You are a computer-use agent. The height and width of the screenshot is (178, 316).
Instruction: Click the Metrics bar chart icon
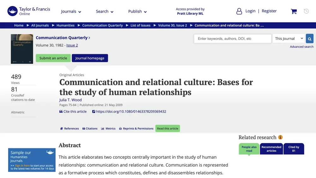point(103,129)
